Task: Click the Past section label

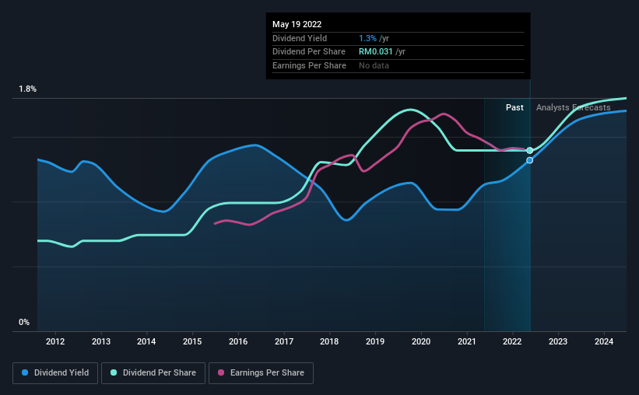Action: click(x=514, y=107)
